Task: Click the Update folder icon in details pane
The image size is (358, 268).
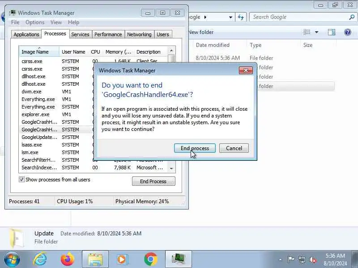Action: click(x=17, y=238)
